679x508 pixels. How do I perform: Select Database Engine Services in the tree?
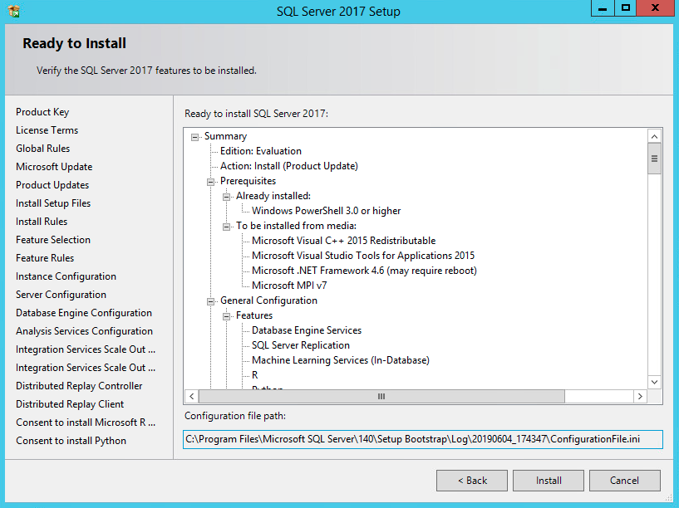pos(306,330)
